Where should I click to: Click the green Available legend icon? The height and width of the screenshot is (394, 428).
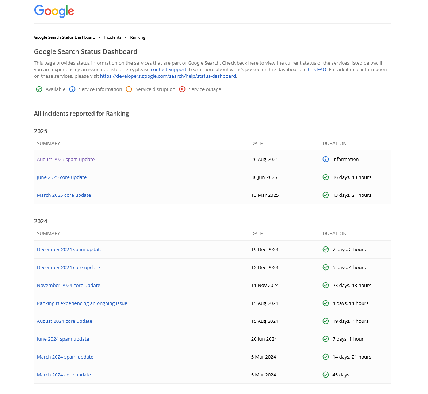click(39, 89)
